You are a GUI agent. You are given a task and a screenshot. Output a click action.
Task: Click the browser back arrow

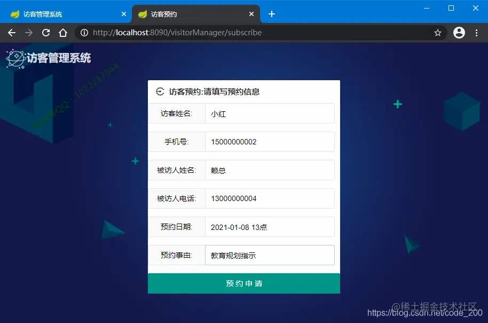[x=12, y=33]
